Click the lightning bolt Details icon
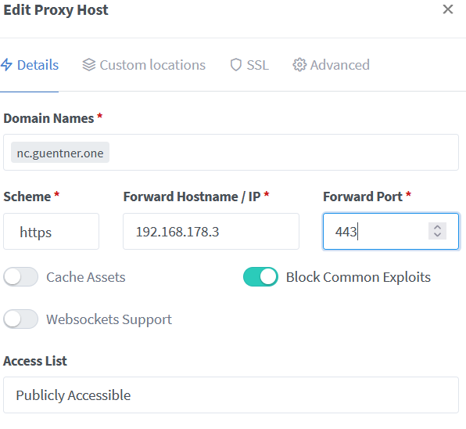This screenshot has height=429, width=466. (x=6, y=65)
